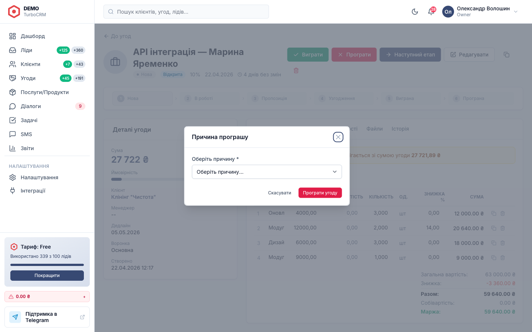Click the Telegram paper plane icon
Screen dimensions: 532x332
pos(15,317)
